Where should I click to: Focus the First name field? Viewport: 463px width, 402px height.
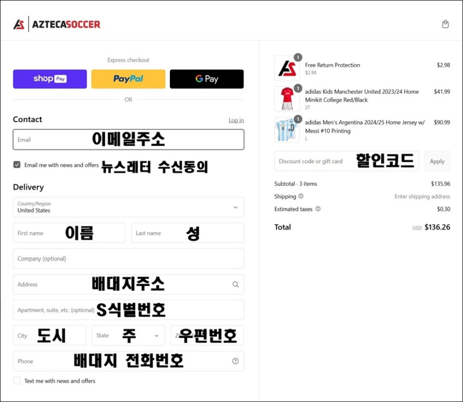click(x=69, y=233)
